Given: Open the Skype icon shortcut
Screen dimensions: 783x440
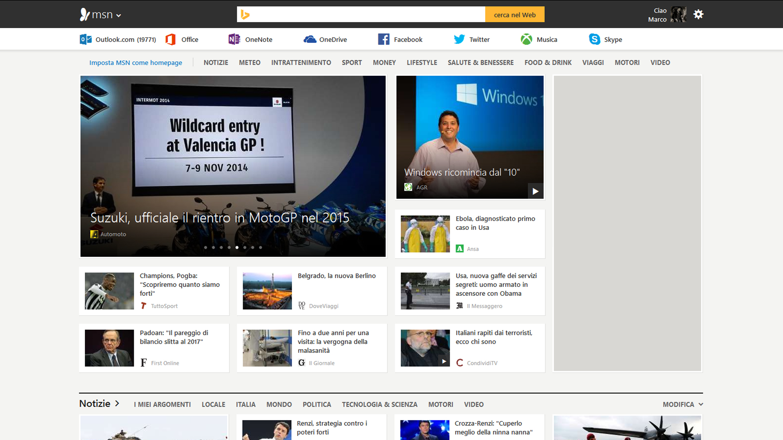Looking at the screenshot, I should point(594,40).
